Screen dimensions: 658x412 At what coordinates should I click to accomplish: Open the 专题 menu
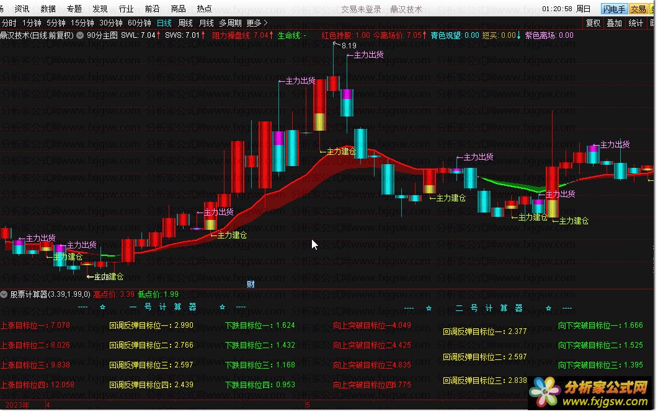click(74, 9)
